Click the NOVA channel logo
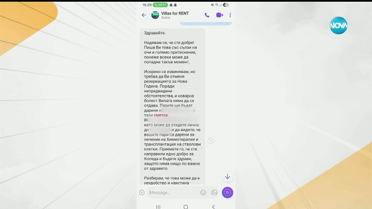This screenshot has width=372, height=209. (x=339, y=25)
